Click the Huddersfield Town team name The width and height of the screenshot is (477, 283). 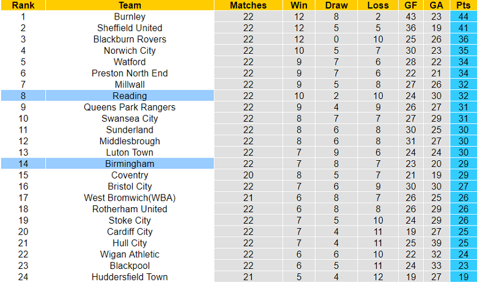(x=130, y=277)
